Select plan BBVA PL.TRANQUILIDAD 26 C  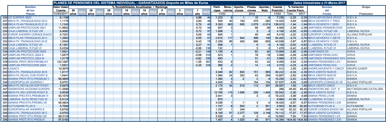coord(28,113)
